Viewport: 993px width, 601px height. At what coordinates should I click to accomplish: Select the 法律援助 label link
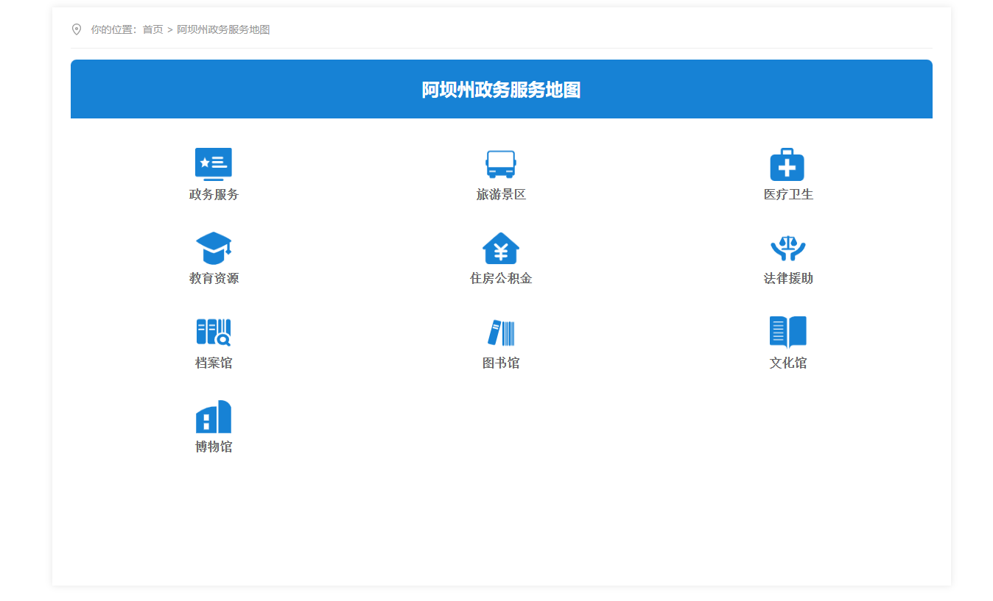pyautogui.click(x=788, y=279)
